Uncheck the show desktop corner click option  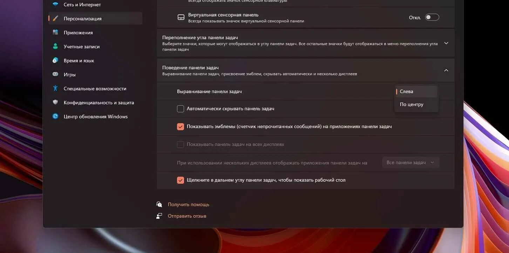[181, 180]
